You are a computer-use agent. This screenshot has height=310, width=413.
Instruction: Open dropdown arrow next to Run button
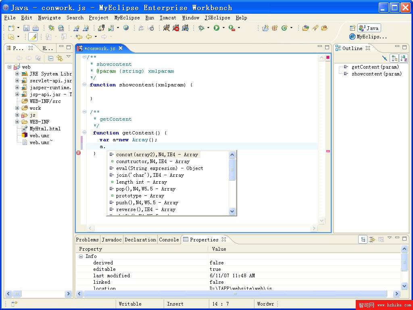[223, 28]
